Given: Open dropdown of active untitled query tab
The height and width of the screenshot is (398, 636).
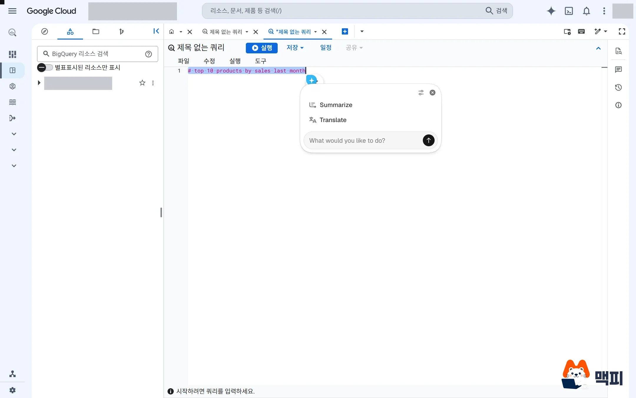Looking at the screenshot, I should coord(315,32).
